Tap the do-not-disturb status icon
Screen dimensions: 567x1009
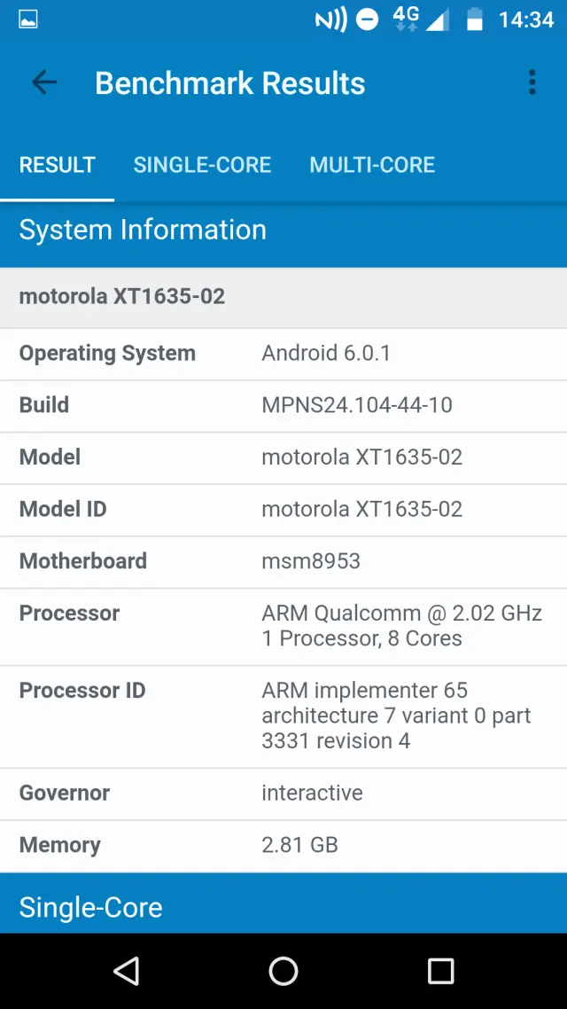(368, 20)
